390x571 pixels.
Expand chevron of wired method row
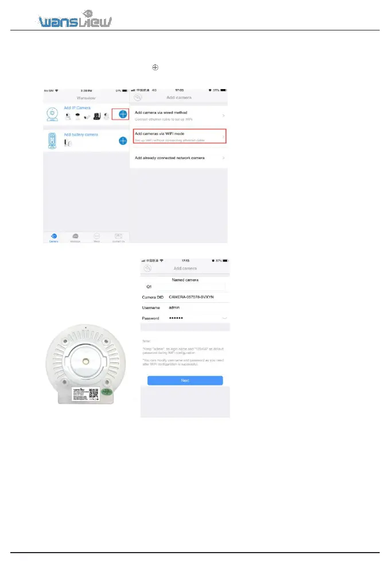(223, 116)
